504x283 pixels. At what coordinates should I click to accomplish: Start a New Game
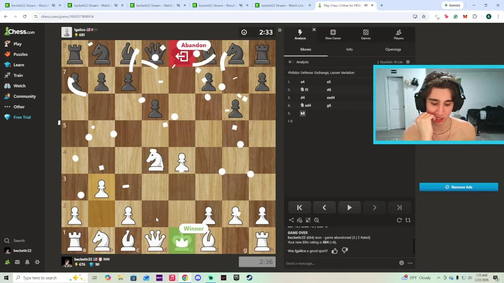(x=333, y=35)
